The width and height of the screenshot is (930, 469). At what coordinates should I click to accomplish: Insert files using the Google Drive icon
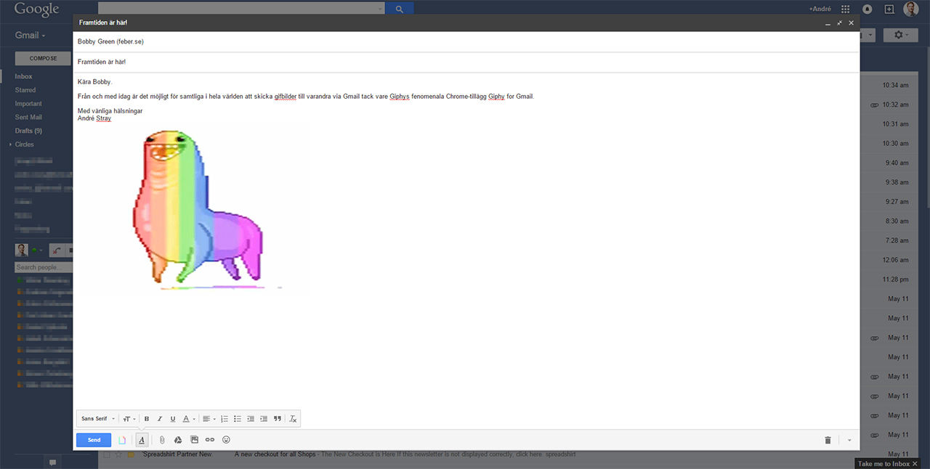(178, 440)
